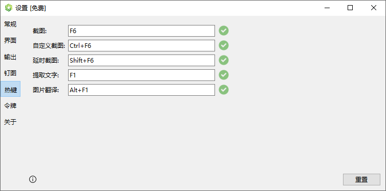Click the 自定义截图 field containing Ctrl+F6
The width and height of the screenshot is (386, 191).
141,45
